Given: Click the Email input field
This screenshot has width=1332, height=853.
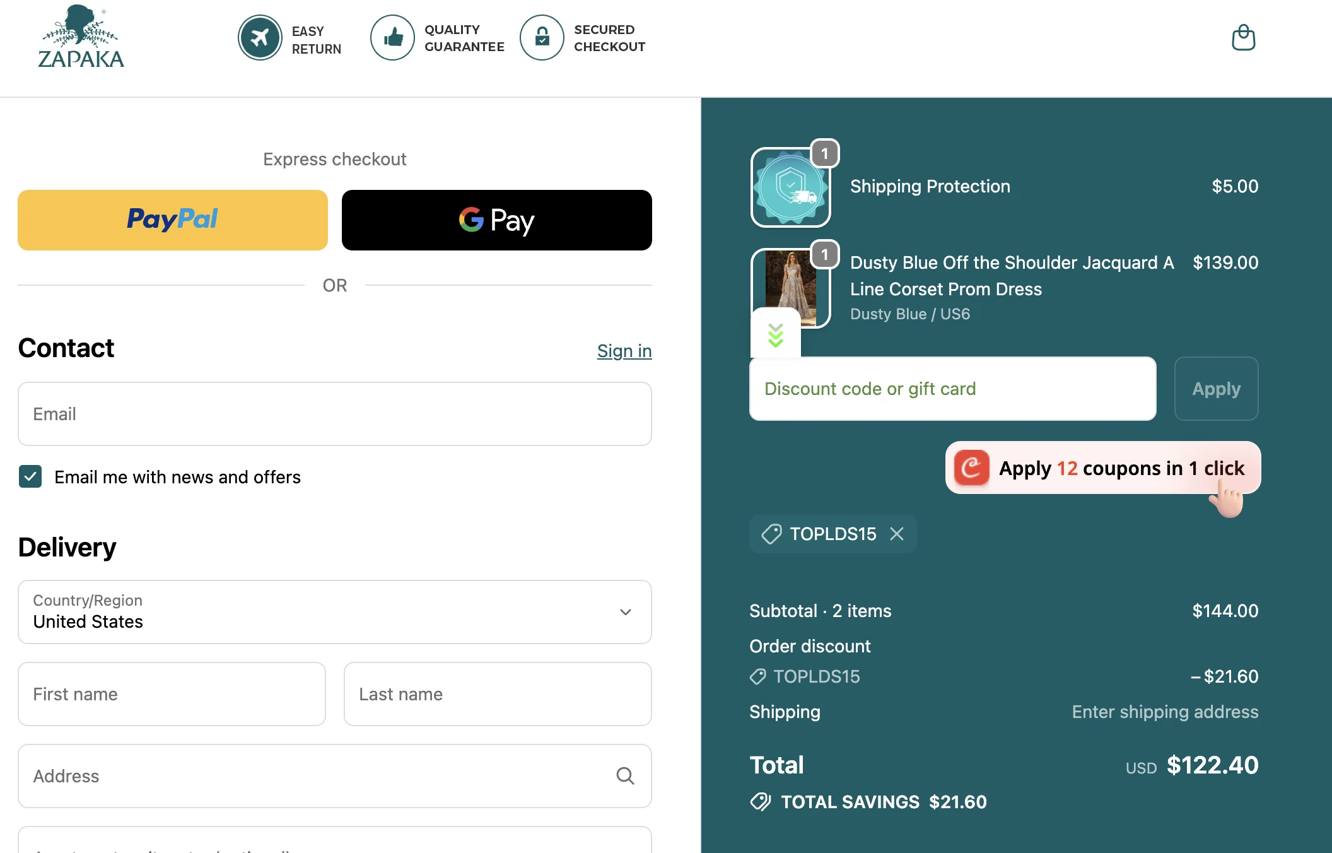Looking at the screenshot, I should [x=335, y=414].
